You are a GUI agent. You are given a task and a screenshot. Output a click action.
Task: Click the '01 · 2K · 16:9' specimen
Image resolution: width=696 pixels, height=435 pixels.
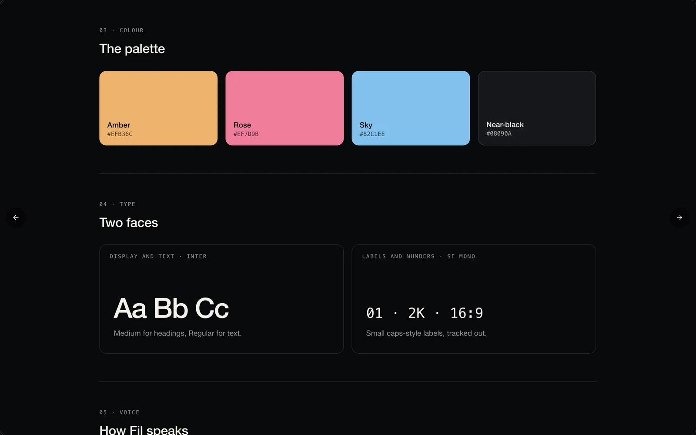(425, 313)
